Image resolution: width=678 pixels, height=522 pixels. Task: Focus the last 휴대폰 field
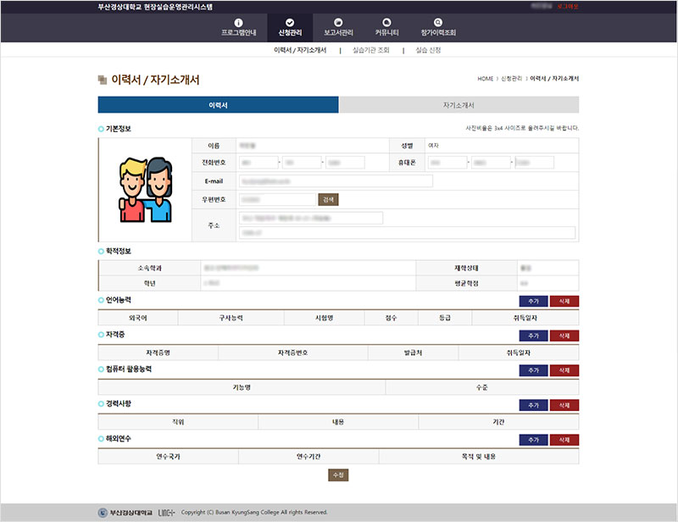pyautogui.click(x=535, y=163)
